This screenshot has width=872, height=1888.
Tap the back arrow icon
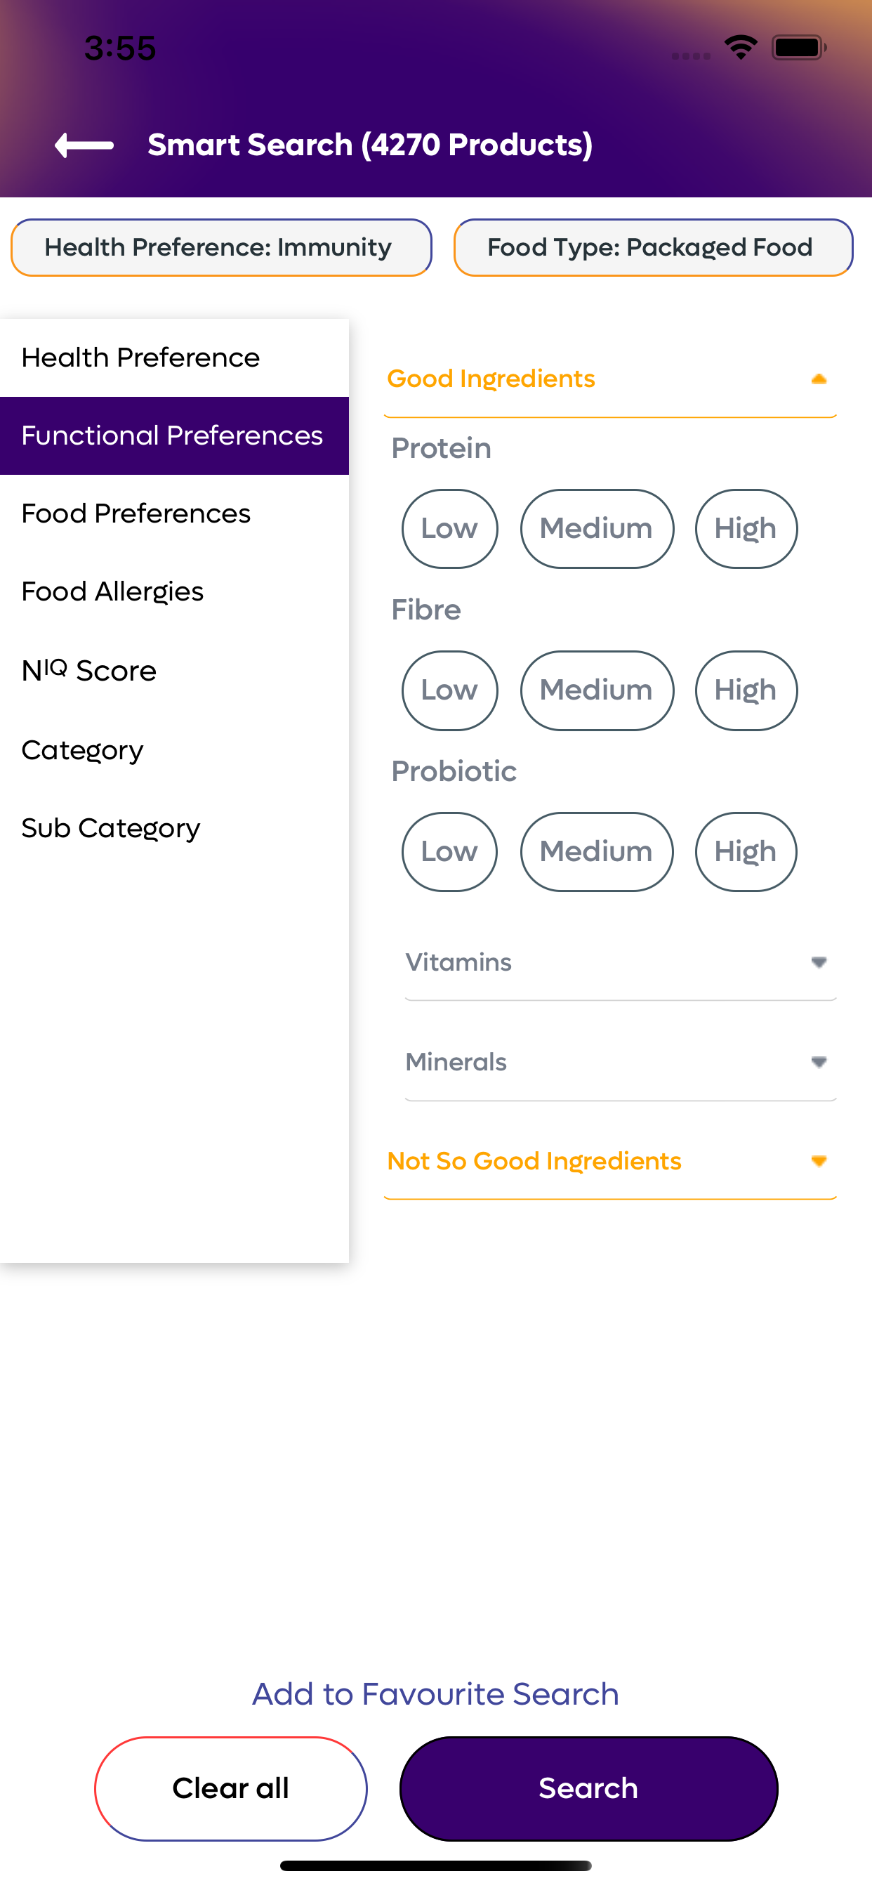[x=84, y=145]
